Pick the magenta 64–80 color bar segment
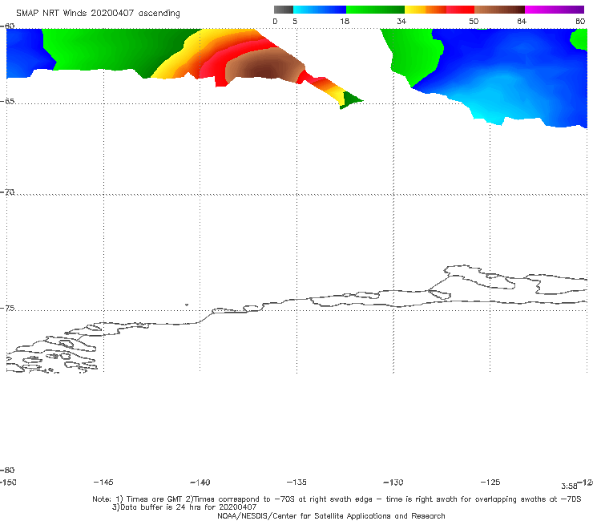The image size is (593, 521). [x=555, y=10]
